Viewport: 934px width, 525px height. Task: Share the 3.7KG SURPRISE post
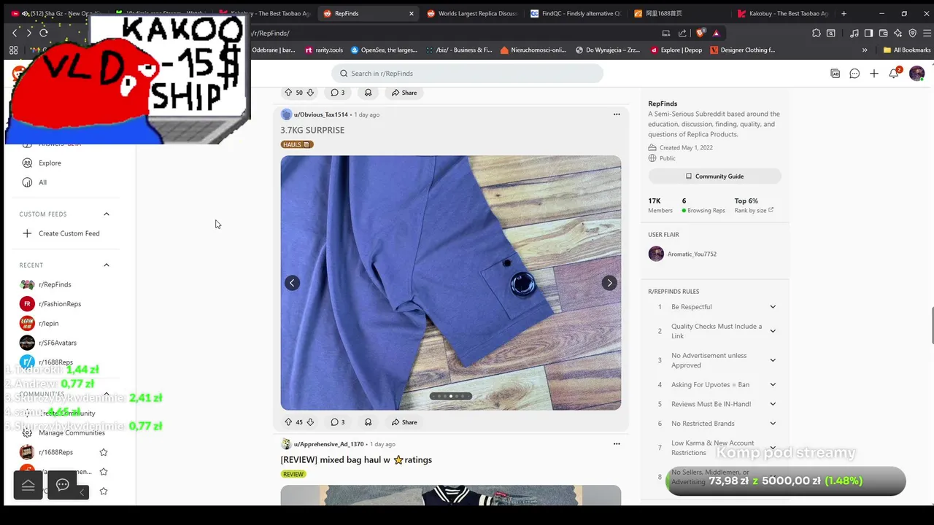point(404,422)
